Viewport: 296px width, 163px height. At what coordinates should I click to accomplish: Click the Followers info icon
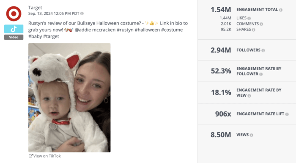click(263, 50)
